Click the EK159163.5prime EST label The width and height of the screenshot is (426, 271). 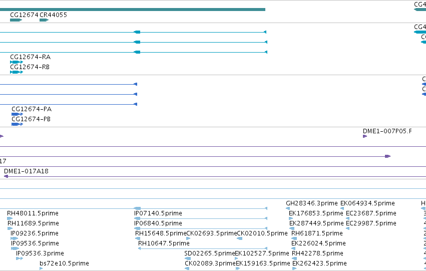coord(263,263)
